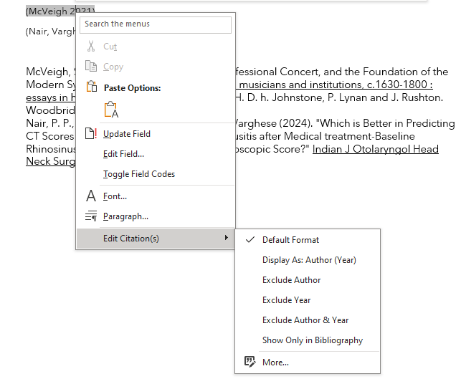Click the Update Field icon
The height and width of the screenshot is (384, 461).
(x=91, y=134)
